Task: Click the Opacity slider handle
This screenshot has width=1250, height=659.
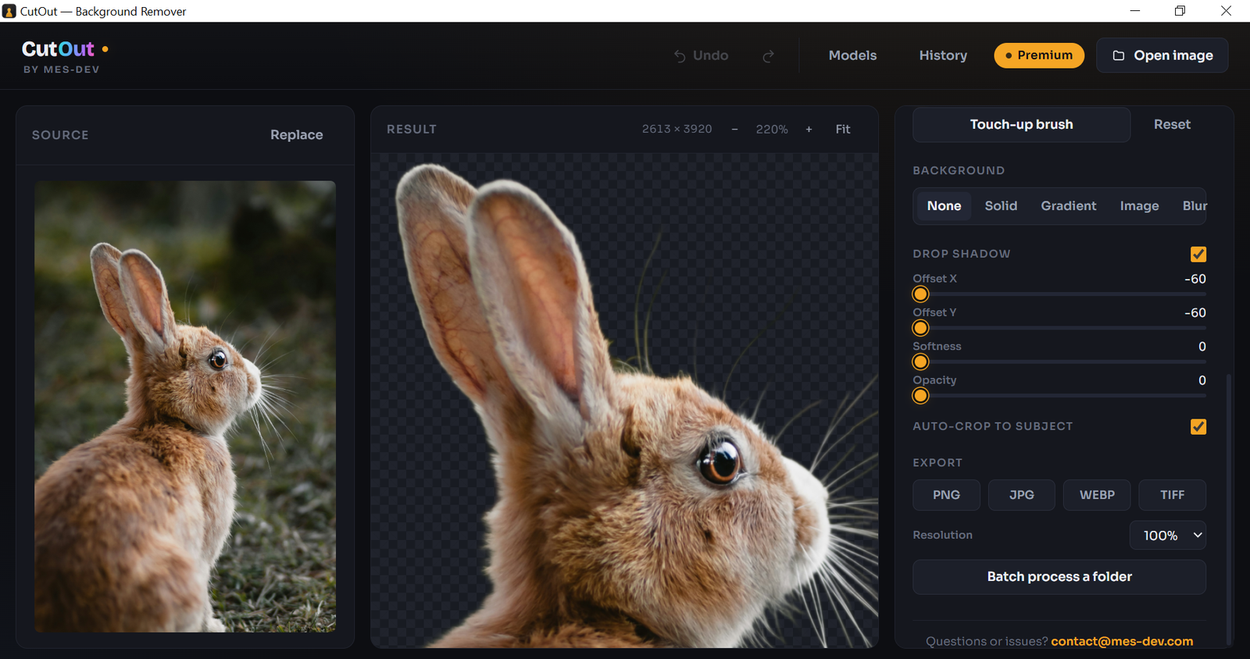Action: click(x=920, y=396)
